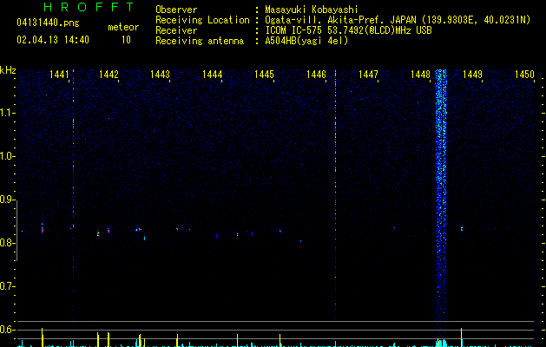This screenshot has height=347, width=546.
Task: Click time marker 1448
Action: coord(420,75)
